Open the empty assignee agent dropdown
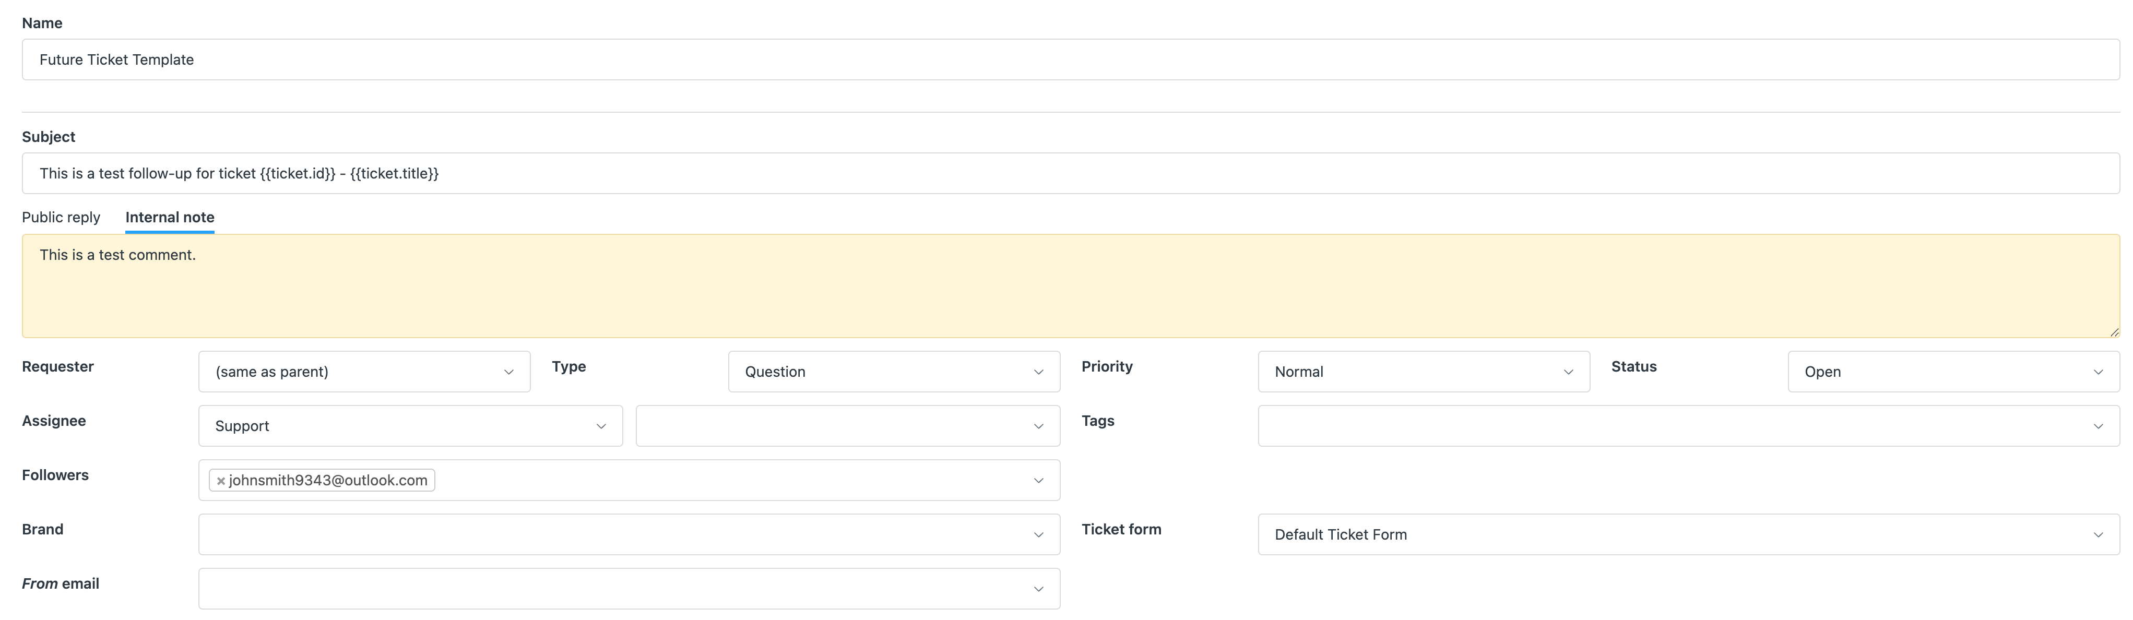 click(x=848, y=425)
